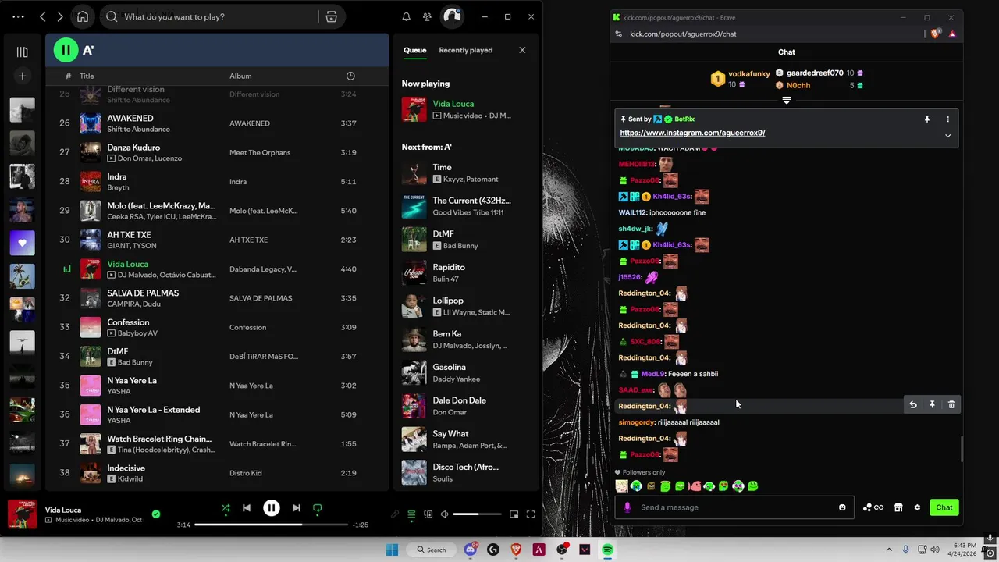Expand Your Library sidebar
The image size is (999, 562).
(22, 52)
